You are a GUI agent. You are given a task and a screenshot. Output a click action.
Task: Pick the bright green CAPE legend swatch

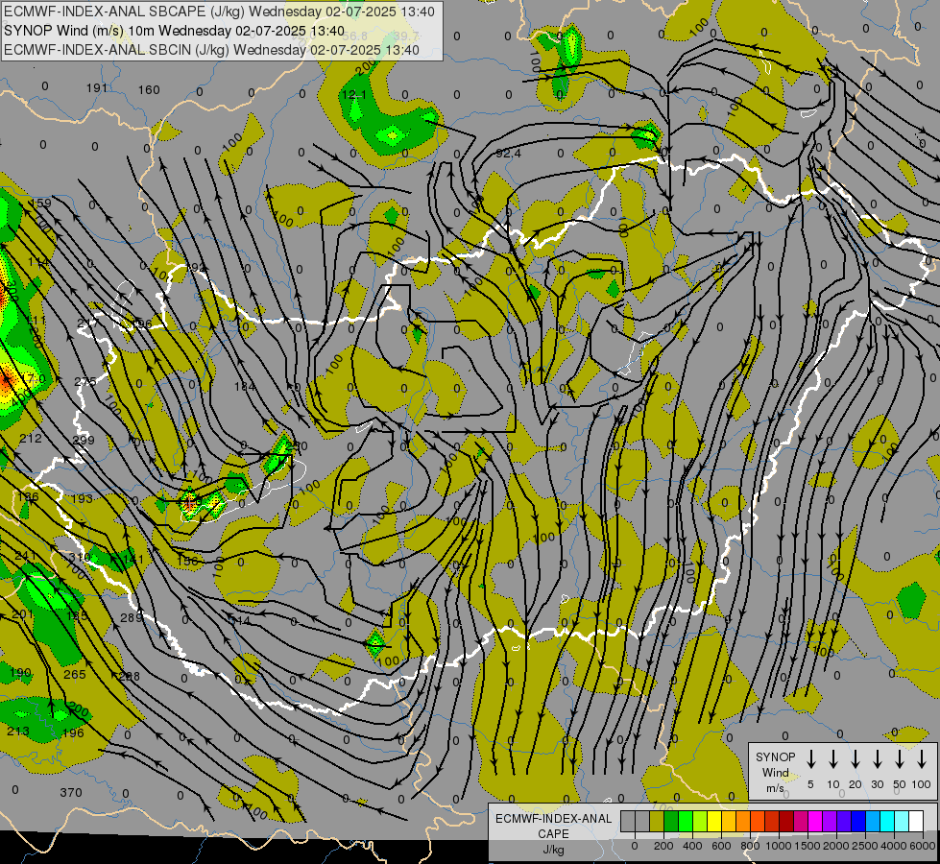(686, 821)
